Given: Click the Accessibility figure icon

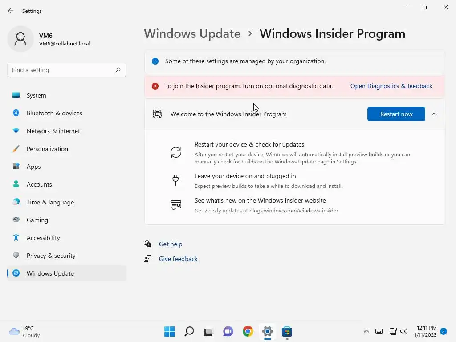Looking at the screenshot, I should click(16, 238).
